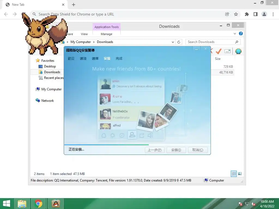The width and height of the screenshot is (279, 209).
Task: Open the Chrome profile avatar menu
Action: pos(264,14)
